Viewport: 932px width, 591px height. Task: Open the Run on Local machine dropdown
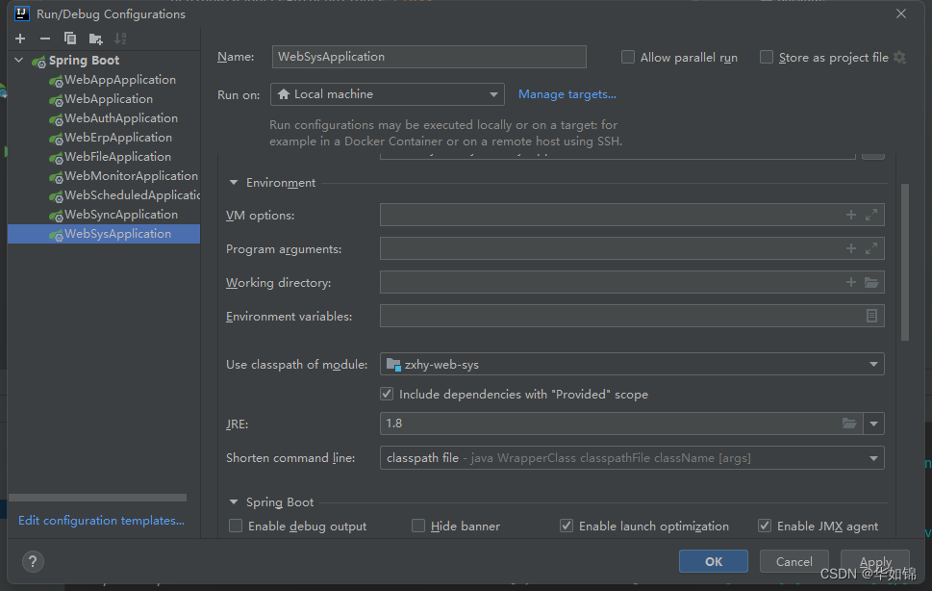pos(388,94)
